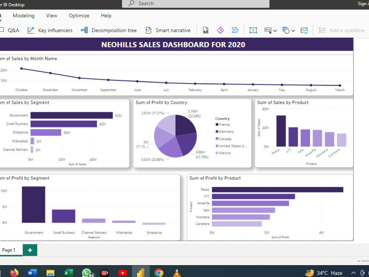Switch to the Page 1 tab
The image size is (369, 277).
coord(9,250)
